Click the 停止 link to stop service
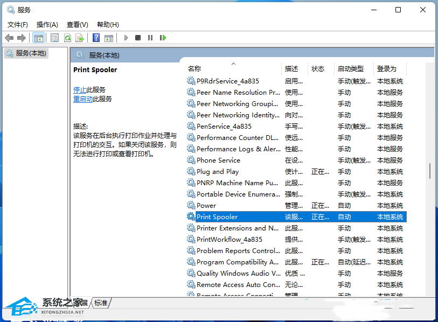The width and height of the screenshot is (438, 322). pyautogui.click(x=80, y=89)
